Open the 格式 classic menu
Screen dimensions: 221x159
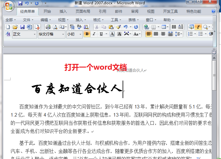click(x=98, y=20)
